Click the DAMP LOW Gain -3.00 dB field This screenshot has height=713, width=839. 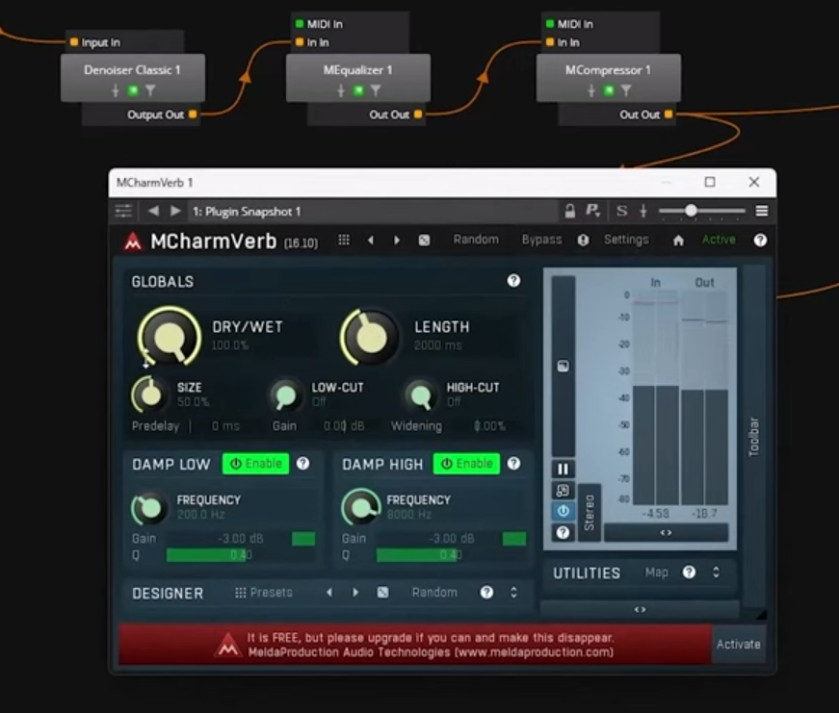click(241, 538)
